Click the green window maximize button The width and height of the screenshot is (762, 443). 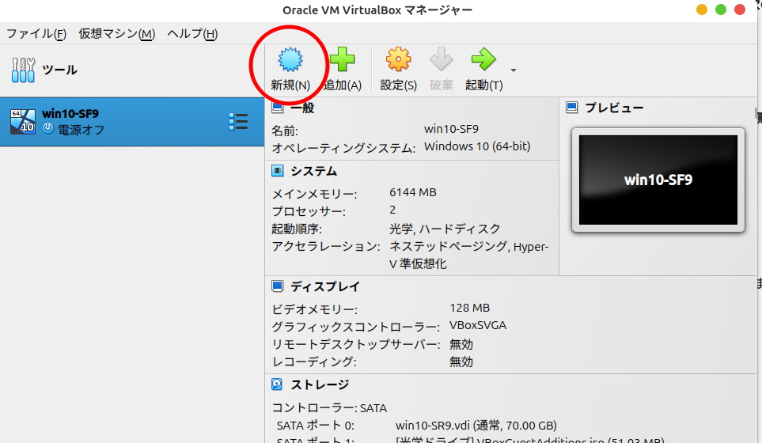pyautogui.click(x=720, y=9)
